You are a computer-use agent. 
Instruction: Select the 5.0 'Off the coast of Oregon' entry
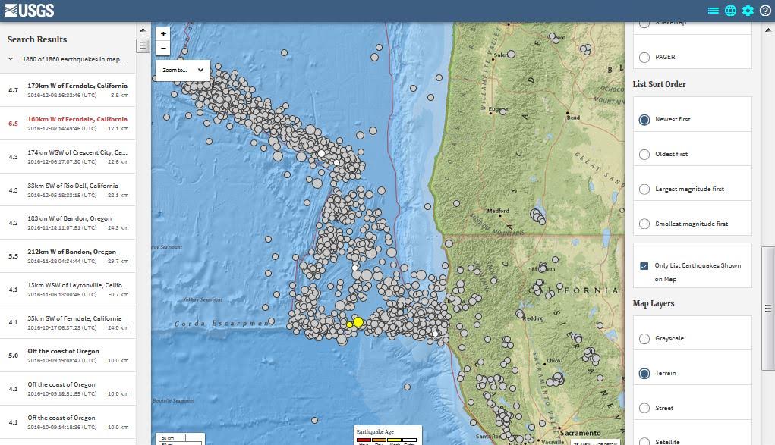68,356
